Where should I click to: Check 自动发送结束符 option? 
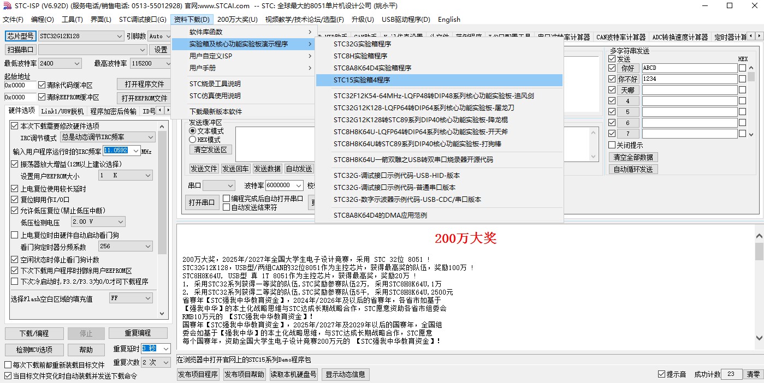226,207
